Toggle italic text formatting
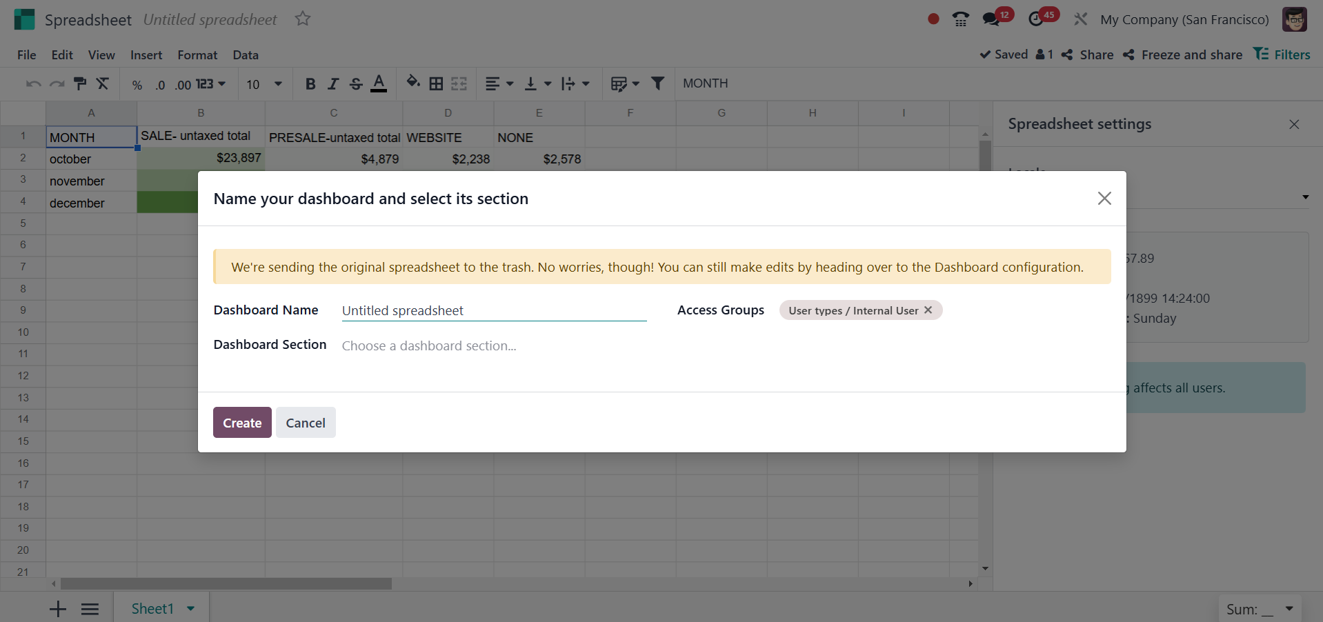This screenshot has width=1323, height=622. coord(333,84)
